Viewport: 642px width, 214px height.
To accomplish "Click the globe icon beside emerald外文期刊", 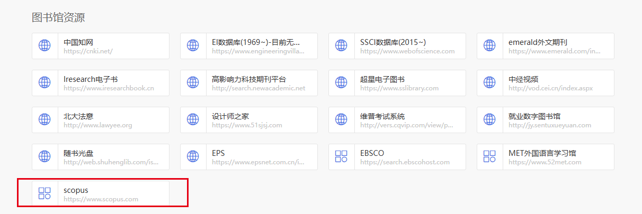I will pos(489,46).
